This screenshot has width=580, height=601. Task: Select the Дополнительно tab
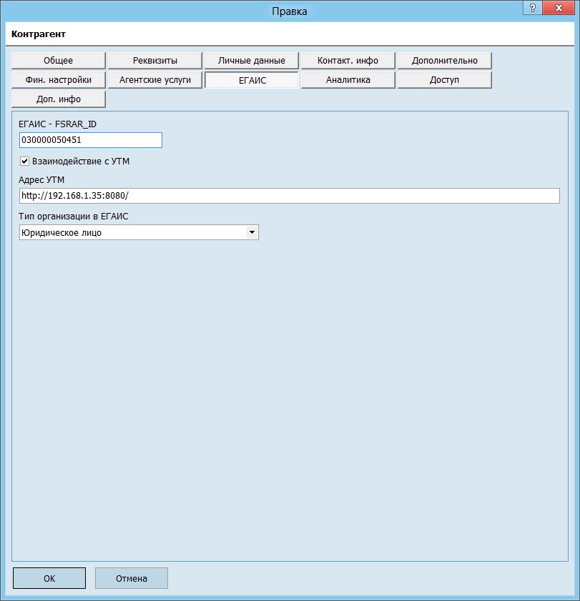click(x=445, y=61)
